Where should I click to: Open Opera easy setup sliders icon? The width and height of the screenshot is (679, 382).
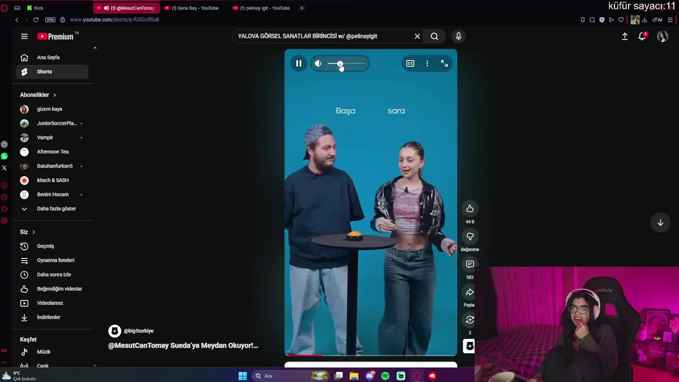[671, 20]
